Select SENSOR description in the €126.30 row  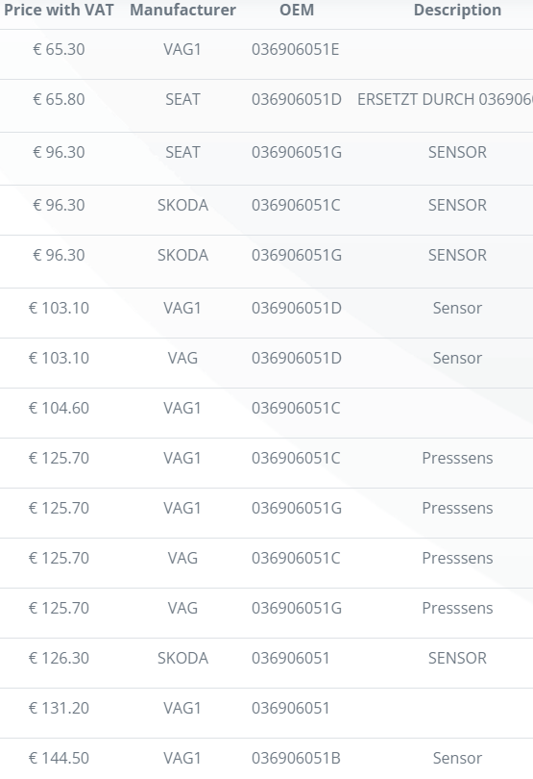pyautogui.click(x=457, y=658)
